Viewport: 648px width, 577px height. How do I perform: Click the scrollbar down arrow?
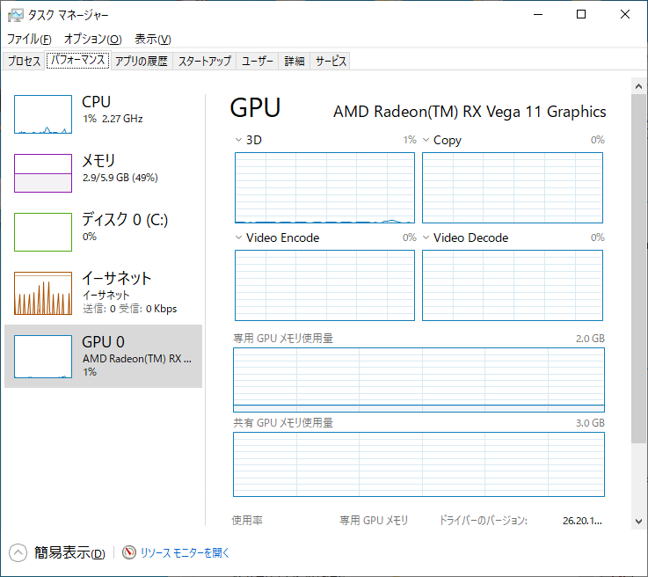(638, 521)
